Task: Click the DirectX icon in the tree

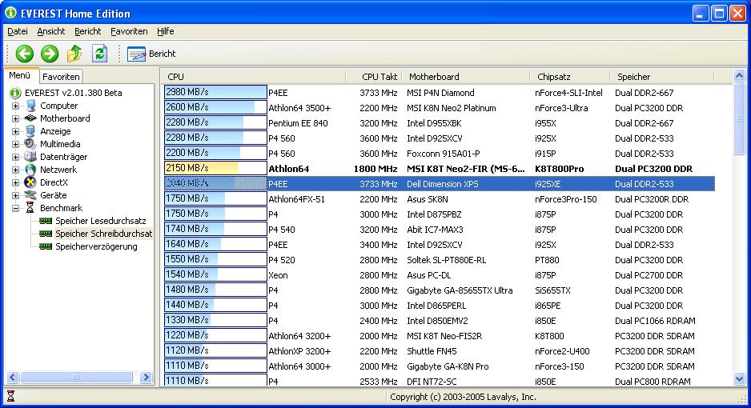Action: (30, 182)
